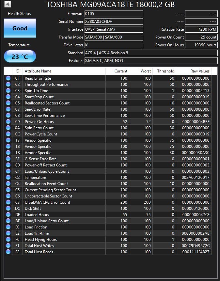
Task: Click the Standard field ACS-4 Revision 5
Action: pos(151,53)
